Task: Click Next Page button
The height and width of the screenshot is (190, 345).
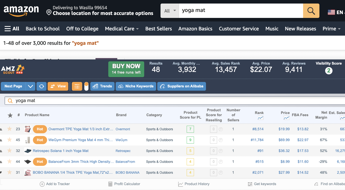Action: click(13, 86)
